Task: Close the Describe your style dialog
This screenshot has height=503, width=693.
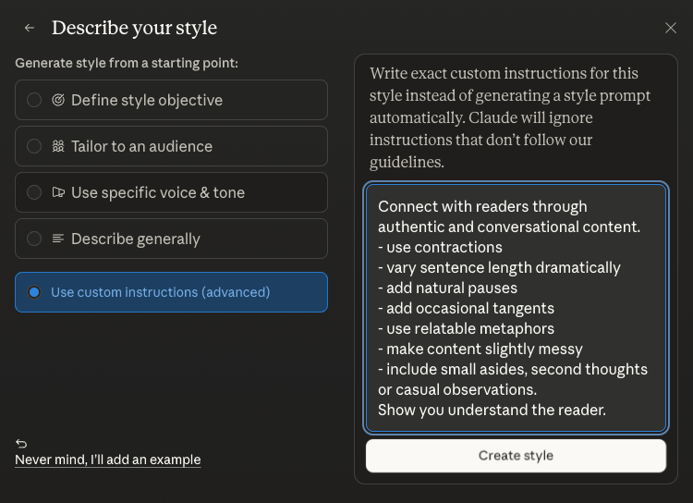Action: (x=671, y=28)
